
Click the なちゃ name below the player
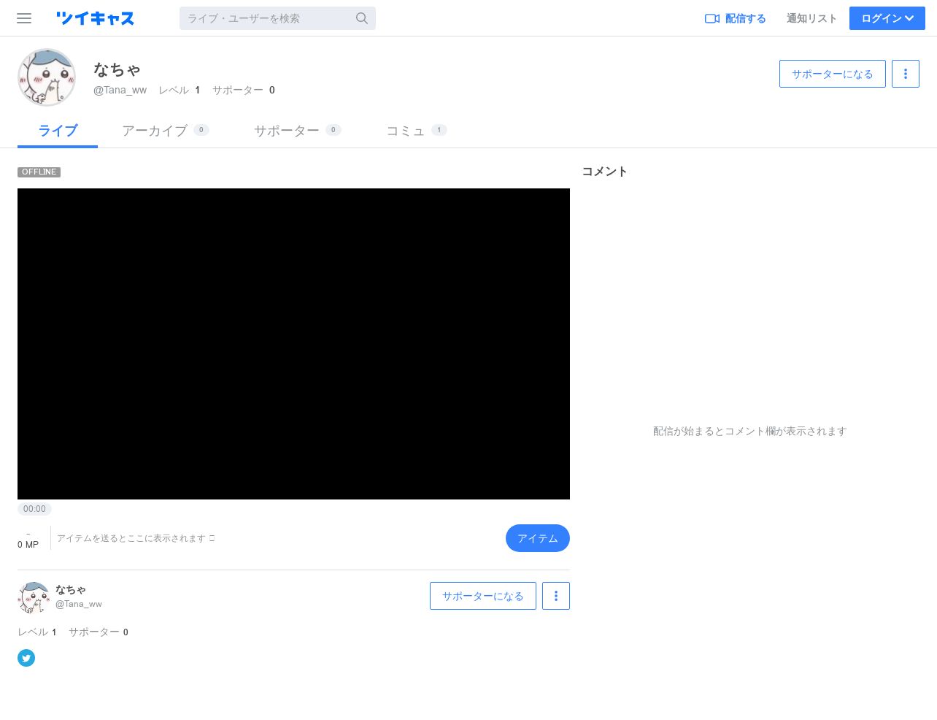click(x=71, y=589)
